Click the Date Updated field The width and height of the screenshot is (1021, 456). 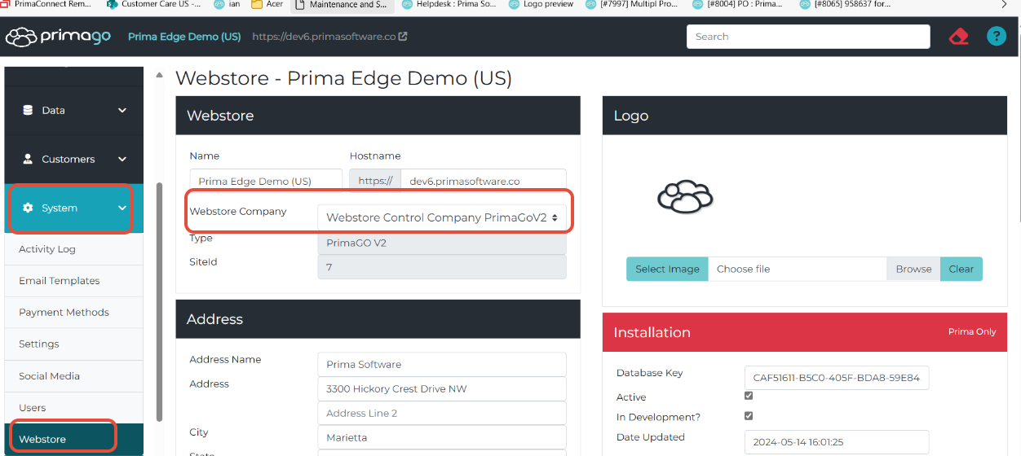point(837,442)
